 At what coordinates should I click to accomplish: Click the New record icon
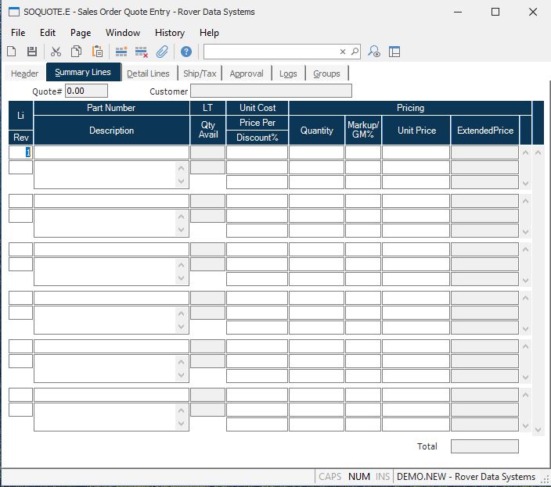[x=12, y=52]
